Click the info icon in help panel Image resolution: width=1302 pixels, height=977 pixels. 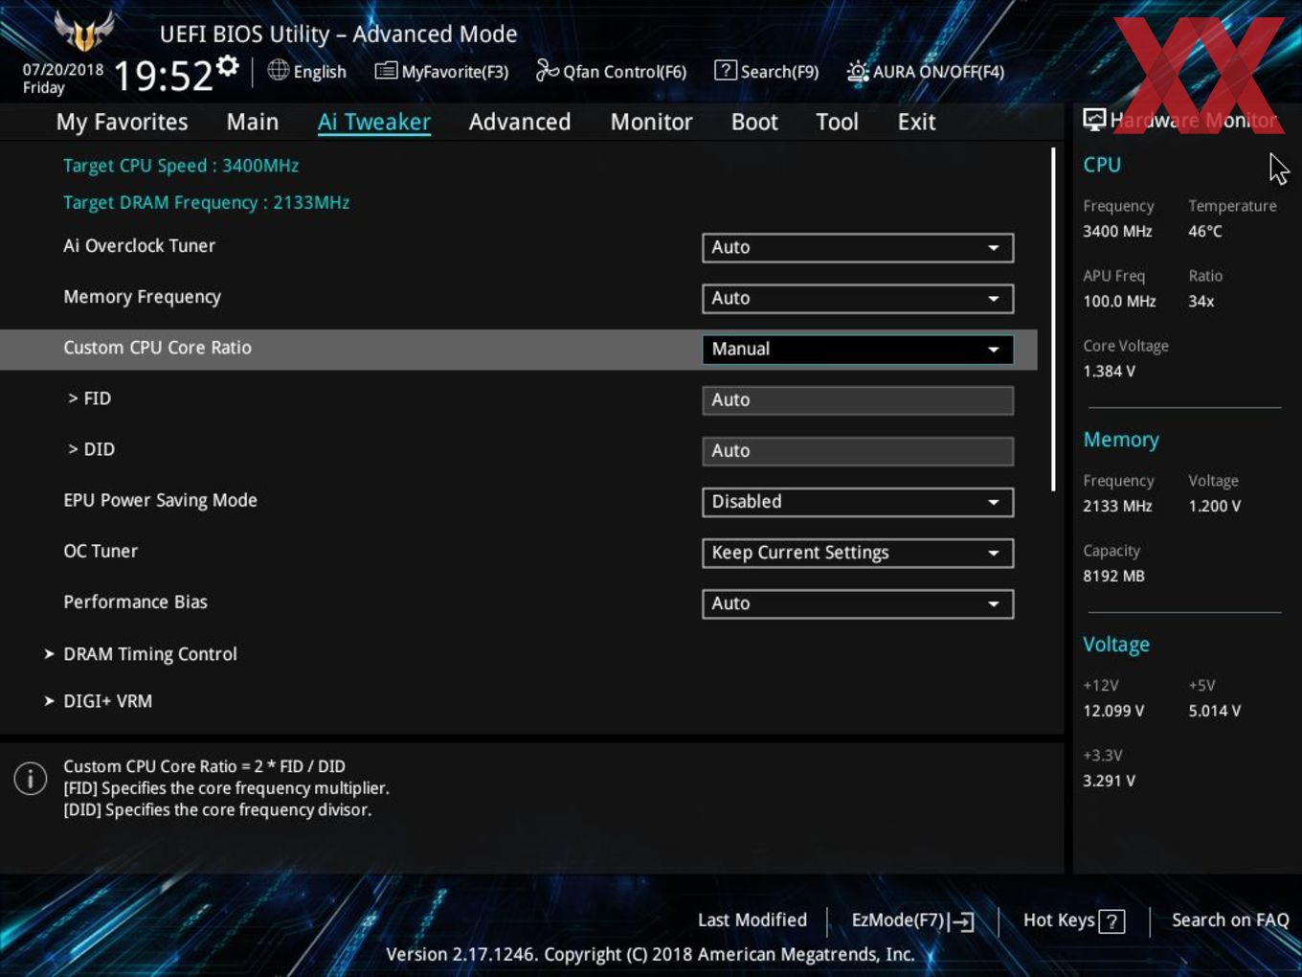click(x=31, y=778)
